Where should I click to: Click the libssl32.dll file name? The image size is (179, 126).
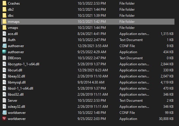[16, 94]
